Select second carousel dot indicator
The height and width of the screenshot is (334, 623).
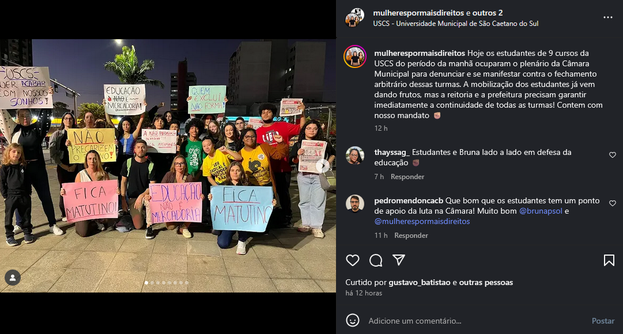click(152, 283)
